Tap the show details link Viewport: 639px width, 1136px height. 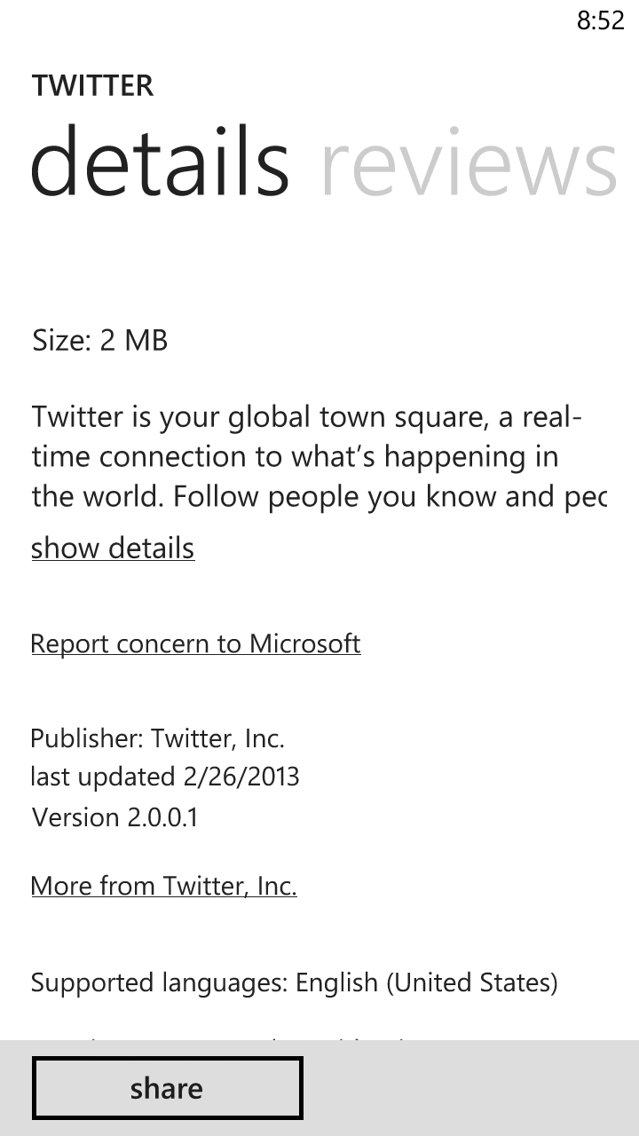[x=113, y=548]
